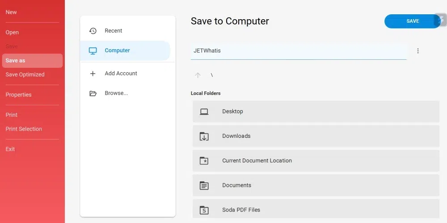Screen dimensions: 447x223
Task: Go up one folder level arrow
Action: click(x=198, y=75)
